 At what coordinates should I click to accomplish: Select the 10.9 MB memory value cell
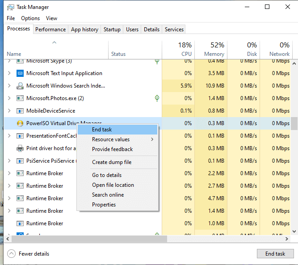[x=211, y=86]
